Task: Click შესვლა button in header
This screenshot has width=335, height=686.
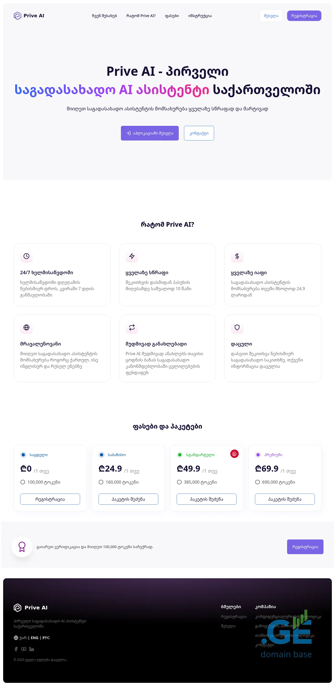Action: coord(271,16)
